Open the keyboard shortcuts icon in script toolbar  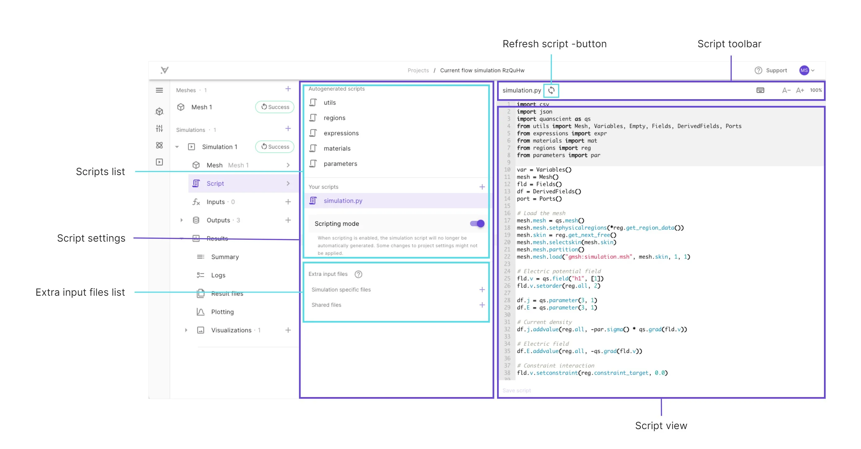760,90
